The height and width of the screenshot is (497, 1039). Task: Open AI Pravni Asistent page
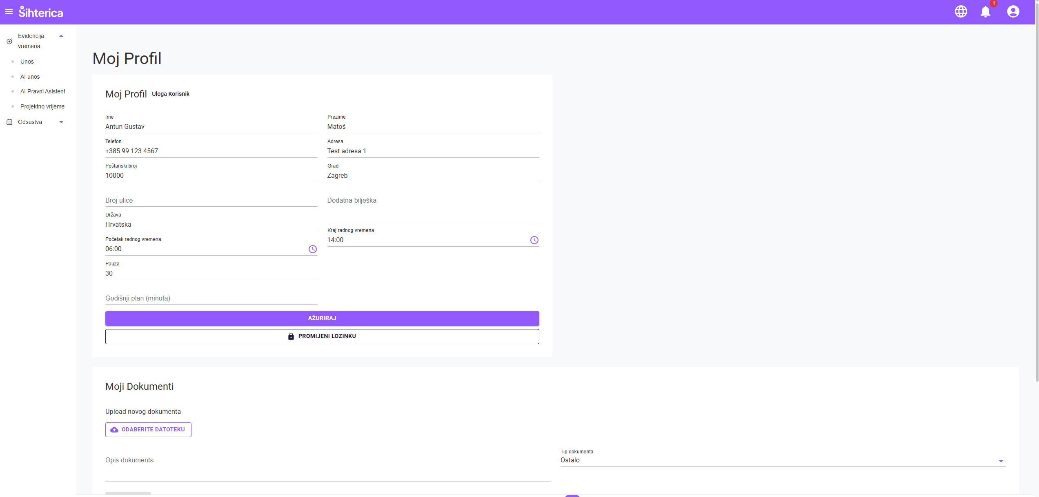43,91
